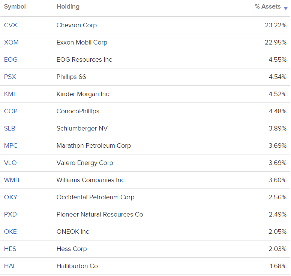Open the EOG ticker link
291x276 pixels.
click(x=11, y=59)
